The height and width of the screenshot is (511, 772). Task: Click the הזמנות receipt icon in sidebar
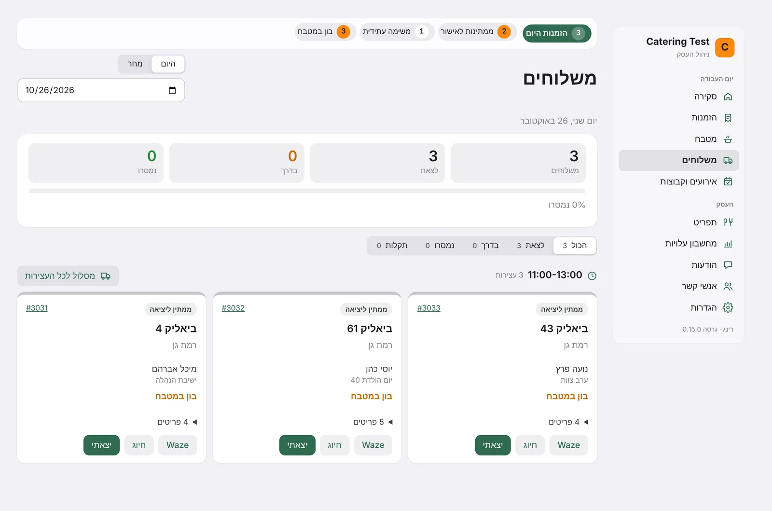pyautogui.click(x=728, y=118)
